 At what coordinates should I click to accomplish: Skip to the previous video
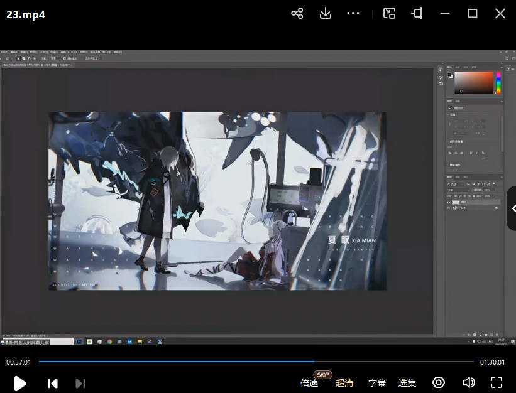pos(53,383)
